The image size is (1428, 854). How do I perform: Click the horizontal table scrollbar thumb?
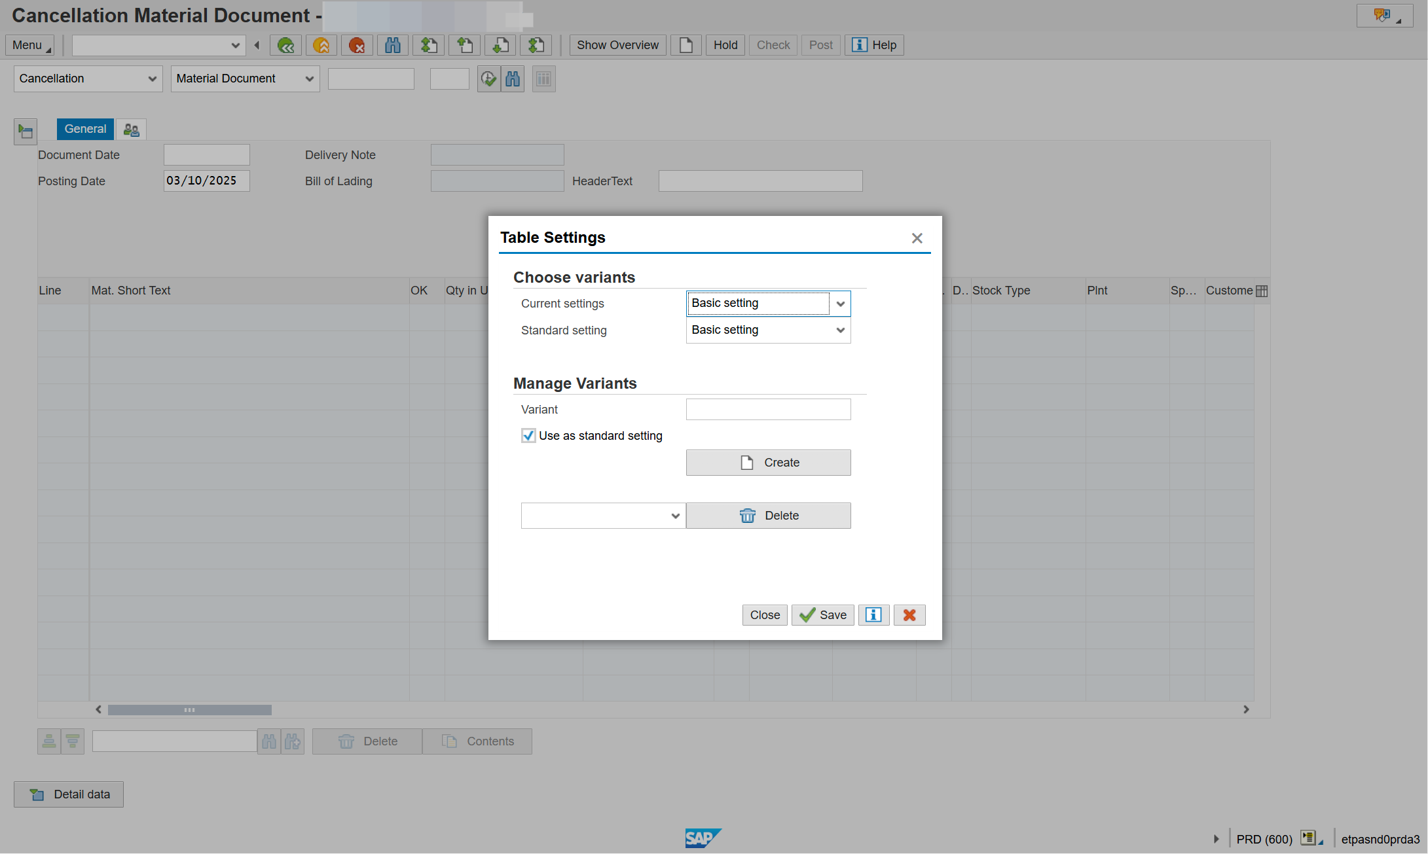click(x=189, y=710)
